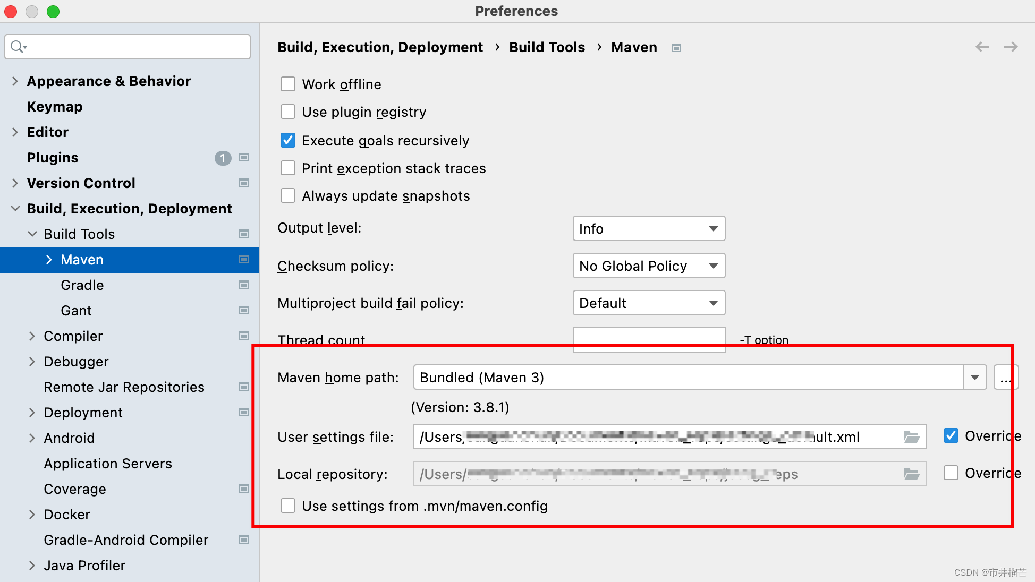Enable Use settings from .mvn/maven.config
Image resolution: width=1035 pixels, height=582 pixels.
pyautogui.click(x=288, y=506)
